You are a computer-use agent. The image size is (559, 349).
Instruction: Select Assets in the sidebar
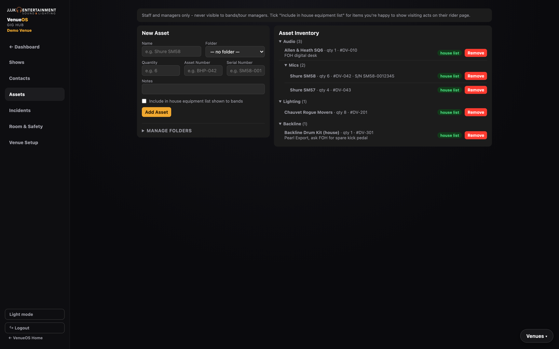[x=35, y=94]
